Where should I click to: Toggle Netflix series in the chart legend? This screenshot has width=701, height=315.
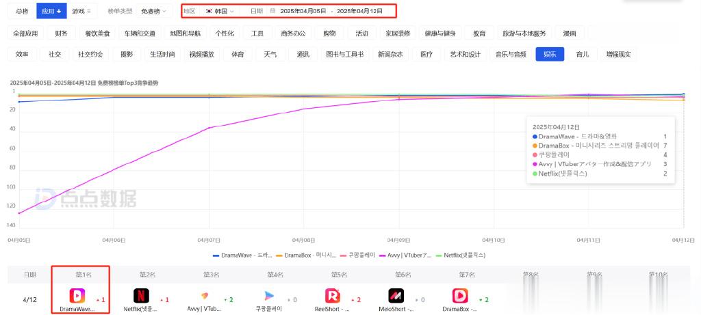(x=461, y=256)
